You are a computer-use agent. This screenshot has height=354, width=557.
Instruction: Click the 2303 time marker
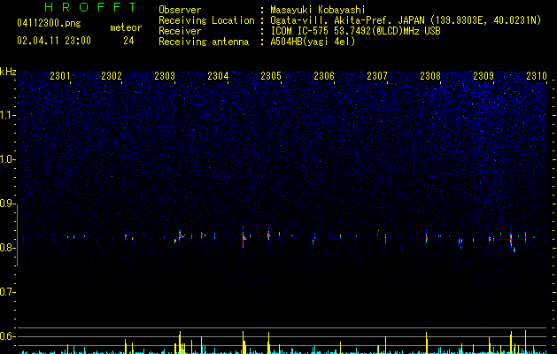pos(165,75)
